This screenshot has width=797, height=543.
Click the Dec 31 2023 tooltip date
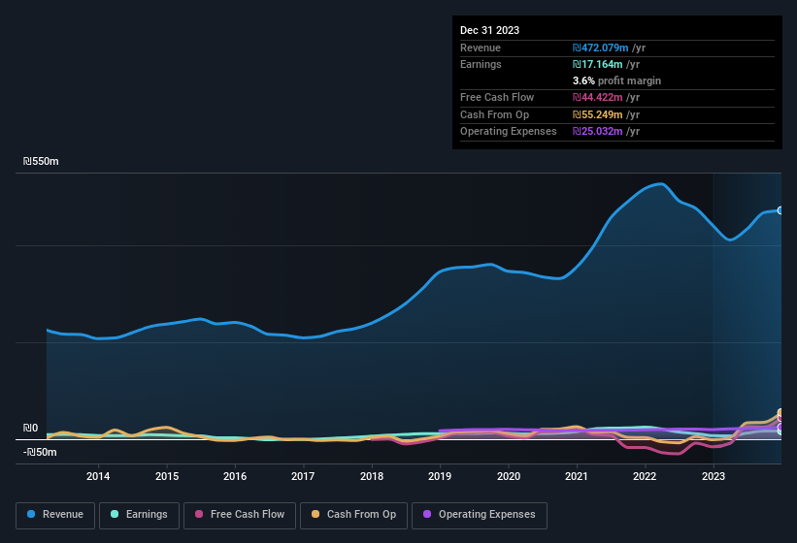(489, 30)
